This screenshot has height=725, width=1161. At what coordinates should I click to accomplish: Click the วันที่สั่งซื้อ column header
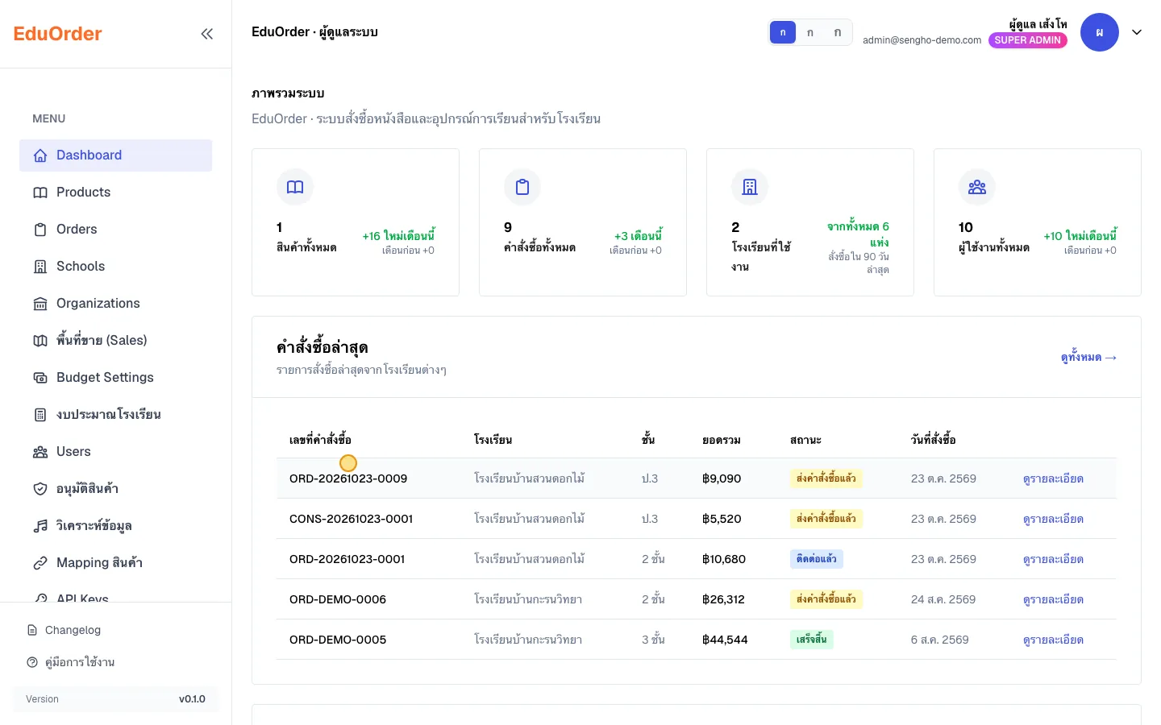(934, 440)
